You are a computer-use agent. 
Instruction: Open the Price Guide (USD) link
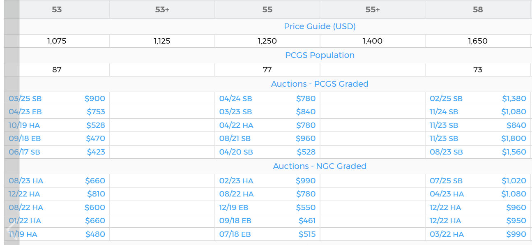[320, 26]
